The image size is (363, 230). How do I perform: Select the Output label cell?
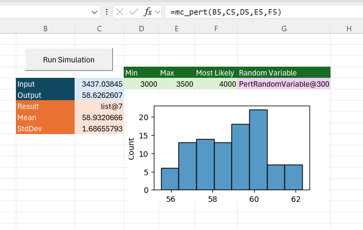point(45,95)
